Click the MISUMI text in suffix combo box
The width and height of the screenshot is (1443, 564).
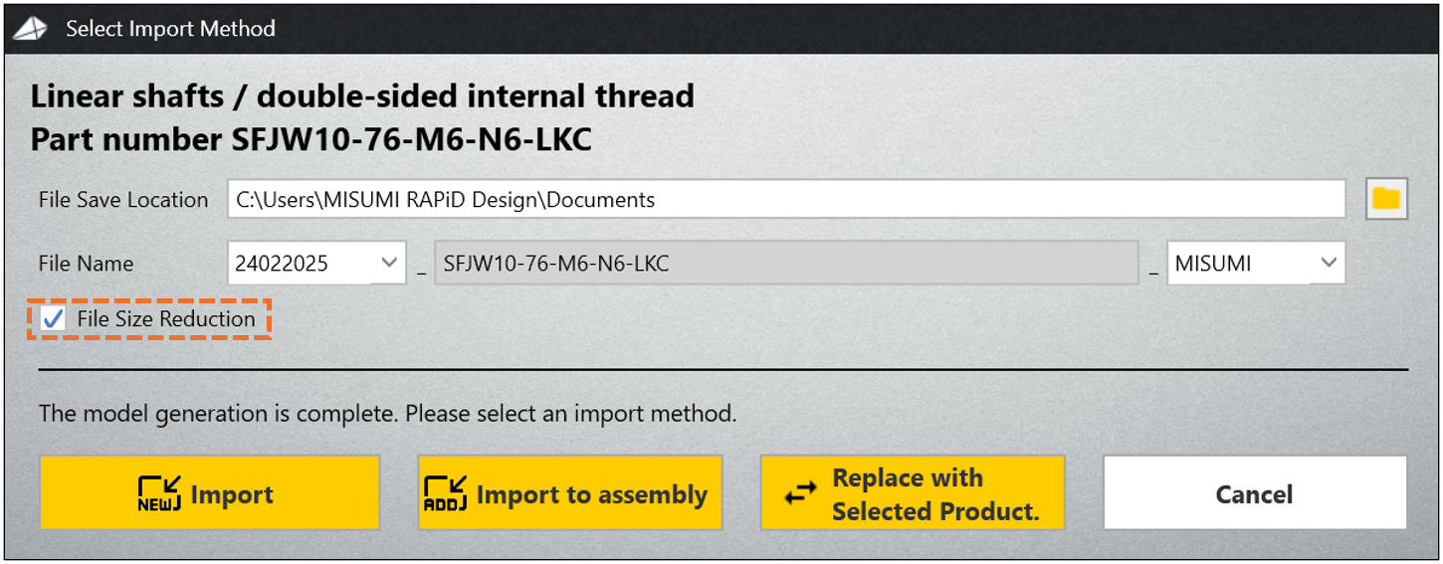(x=1213, y=264)
